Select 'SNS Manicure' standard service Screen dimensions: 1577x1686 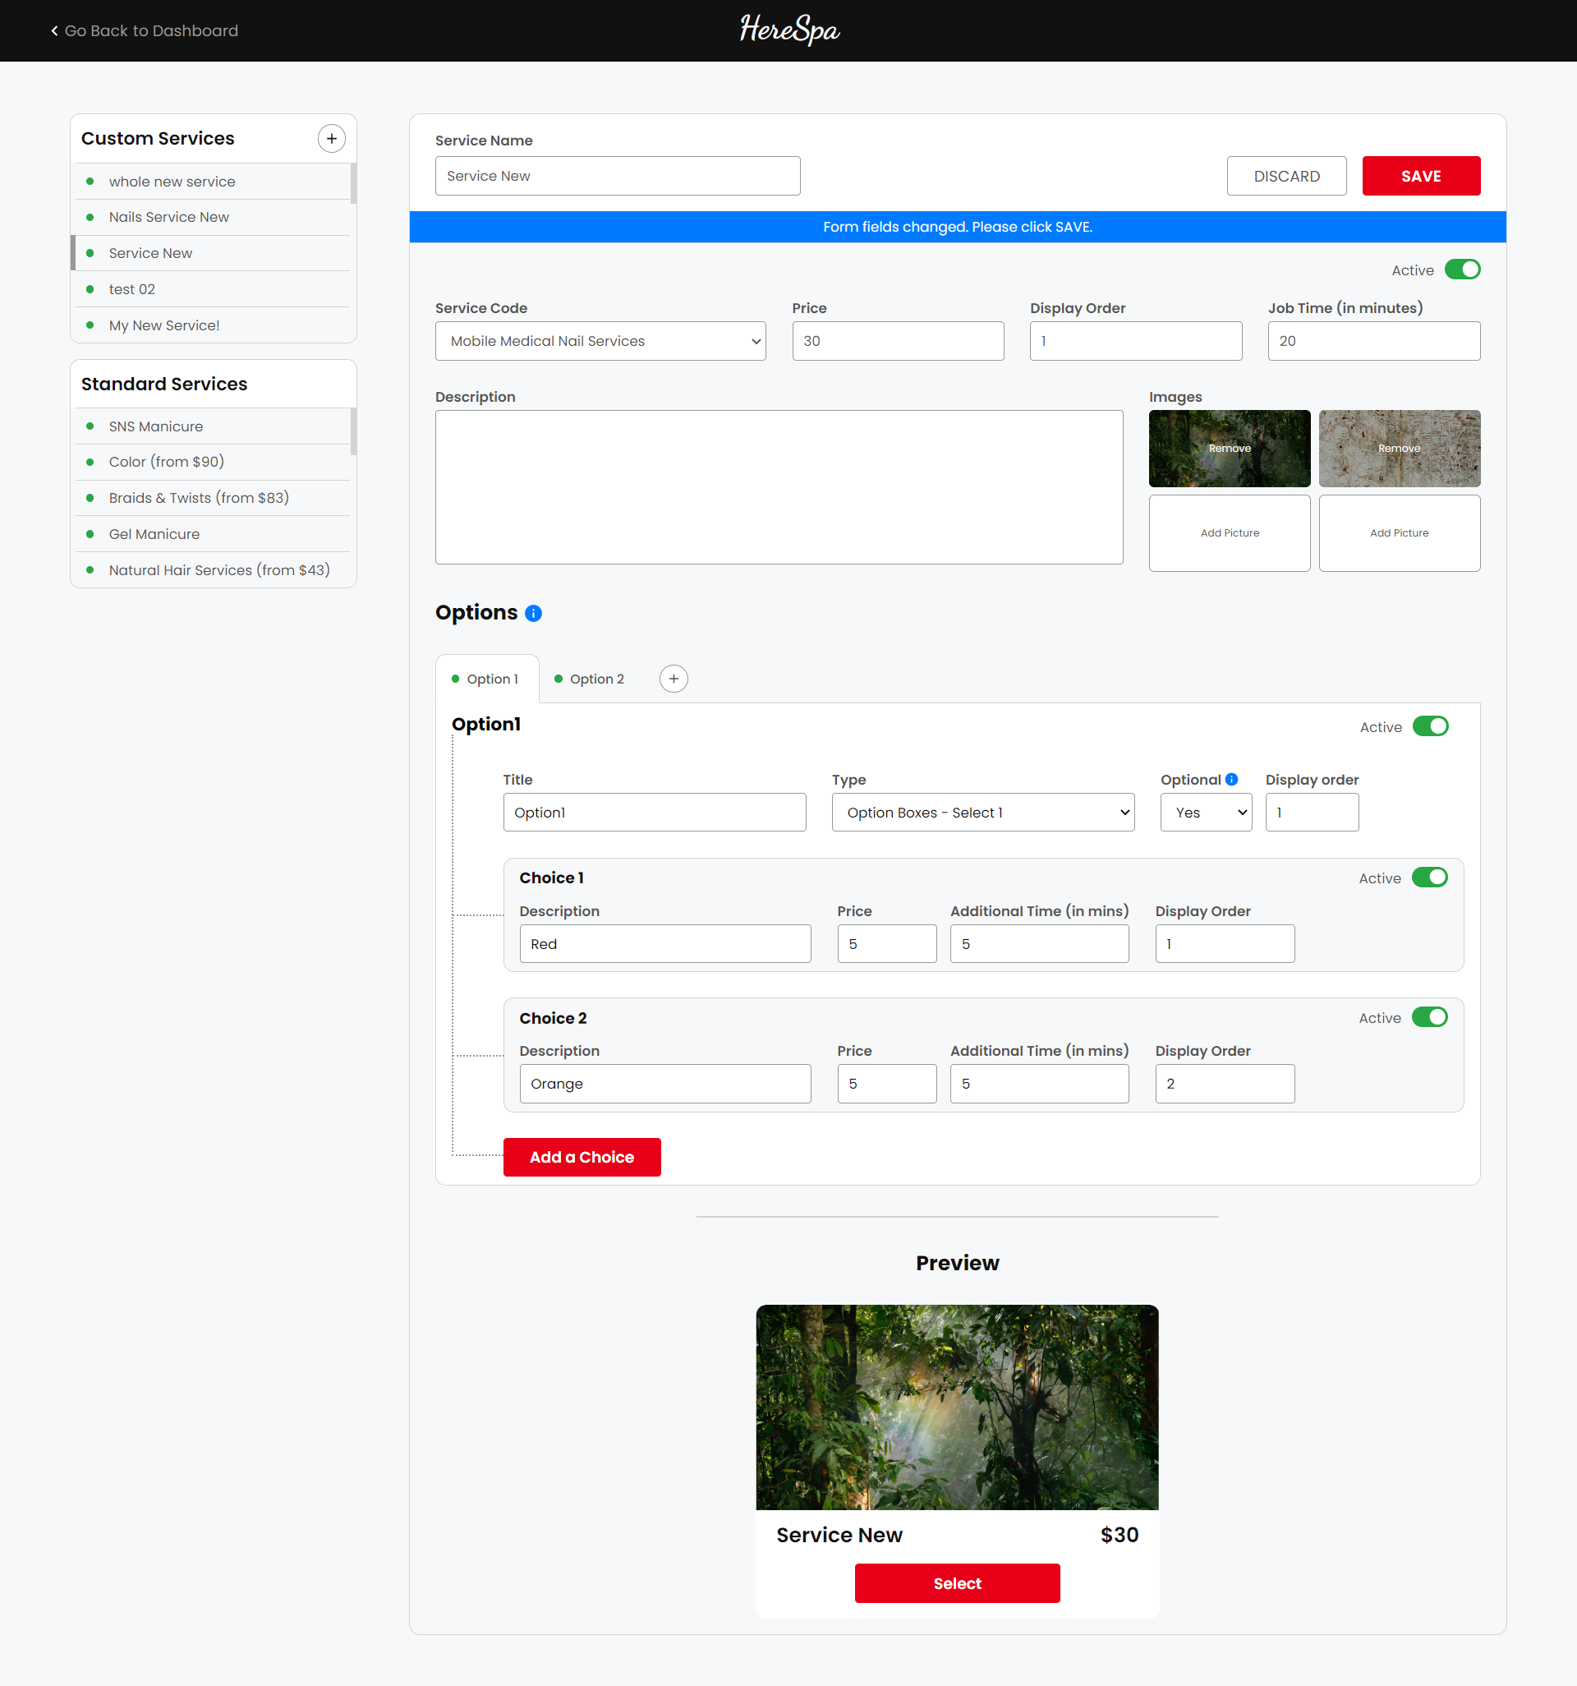click(x=212, y=426)
